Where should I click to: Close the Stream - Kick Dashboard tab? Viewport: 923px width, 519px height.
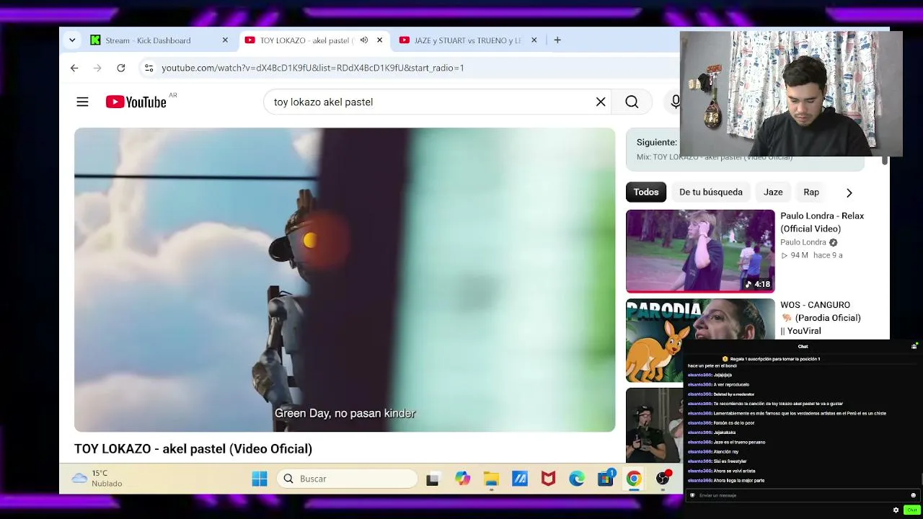tap(225, 40)
